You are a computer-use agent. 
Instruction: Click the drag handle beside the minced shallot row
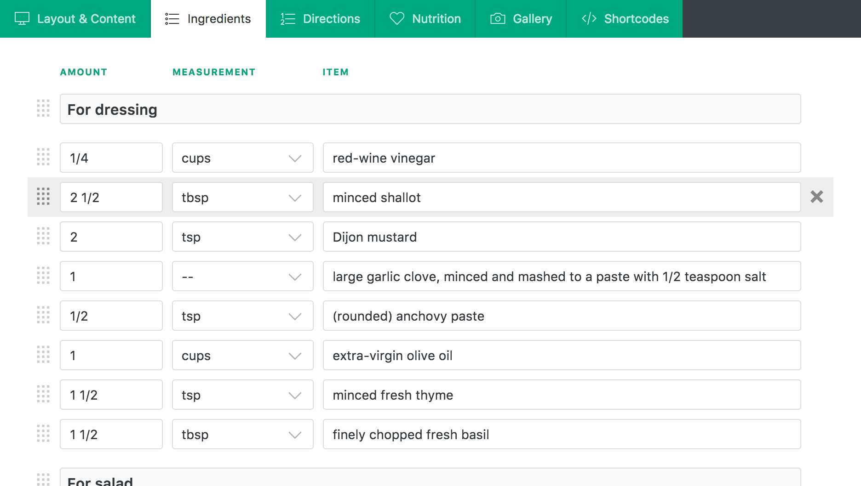pos(43,197)
